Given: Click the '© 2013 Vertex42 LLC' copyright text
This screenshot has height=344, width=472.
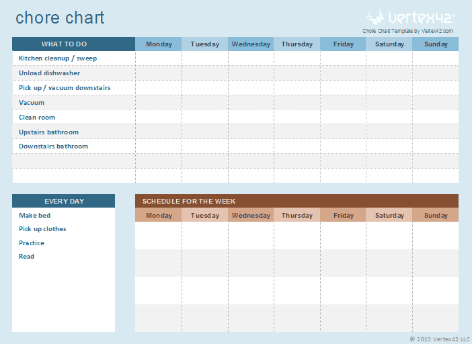Looking at the screenshot, I should click(x=440, y=339).
